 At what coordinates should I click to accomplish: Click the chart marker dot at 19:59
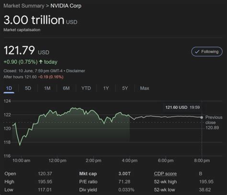point(202,117)
